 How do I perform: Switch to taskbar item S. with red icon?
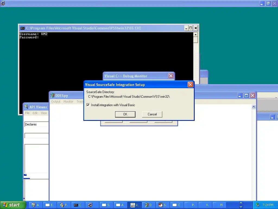[163, 205]
